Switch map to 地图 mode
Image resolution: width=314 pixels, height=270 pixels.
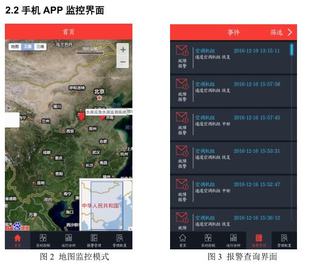[x=15, y=47]
